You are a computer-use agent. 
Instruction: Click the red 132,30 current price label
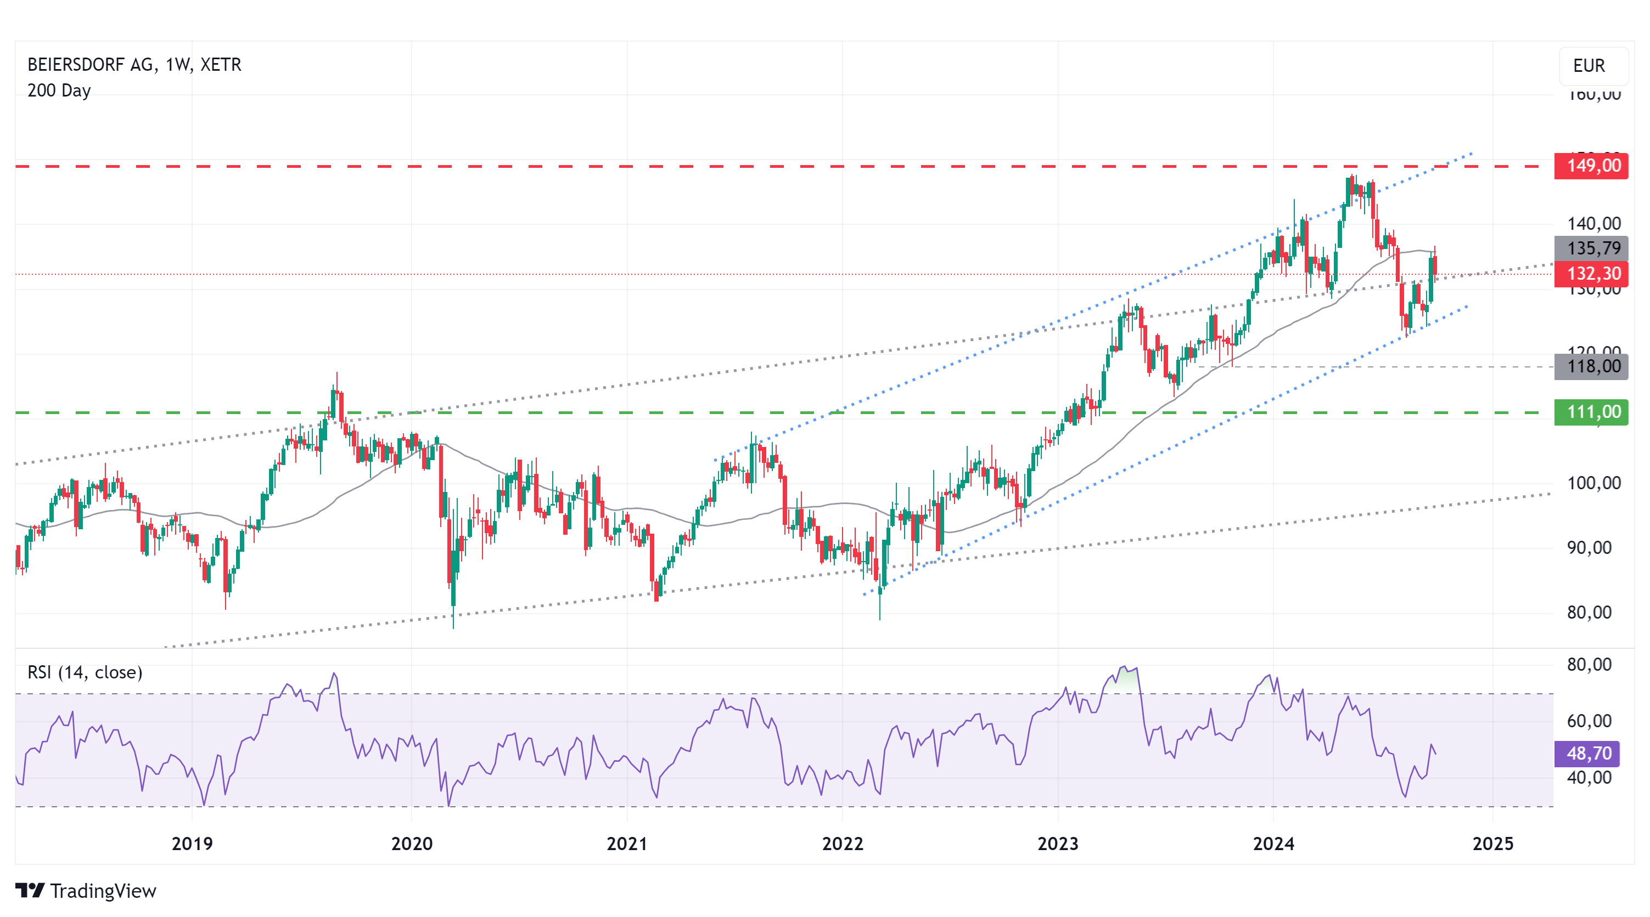click(1592, 274)
